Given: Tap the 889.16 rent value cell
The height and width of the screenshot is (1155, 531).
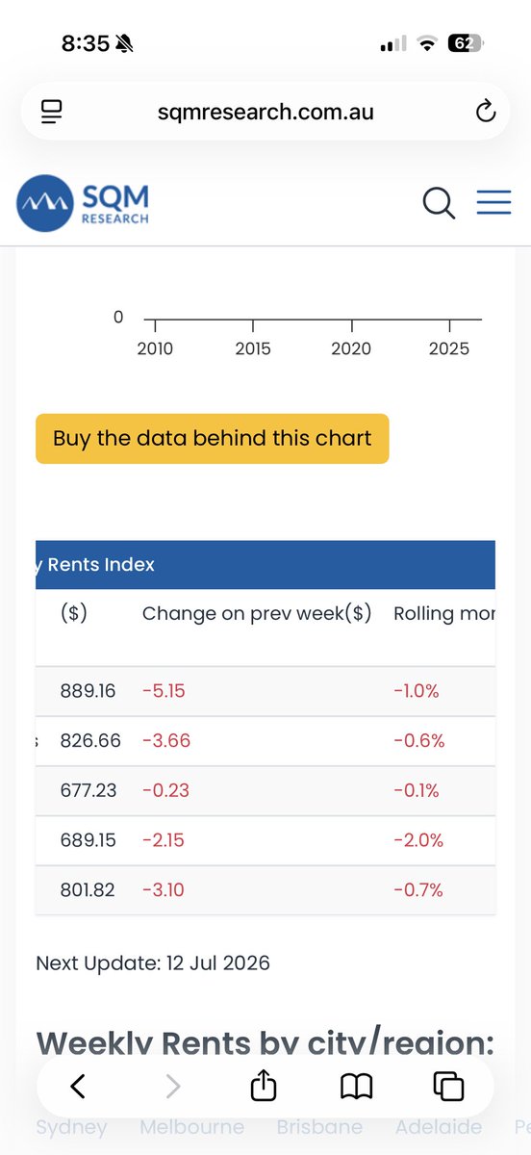Looking at the screenshot, I should point(88,691).
